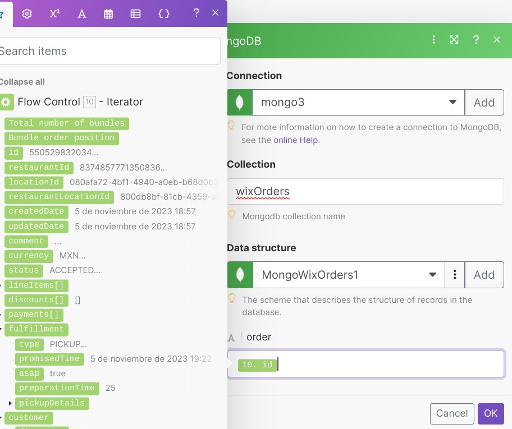Cancel the MongoDB module settings
This screenshot has height=429, width=512.
pos(451,414)
